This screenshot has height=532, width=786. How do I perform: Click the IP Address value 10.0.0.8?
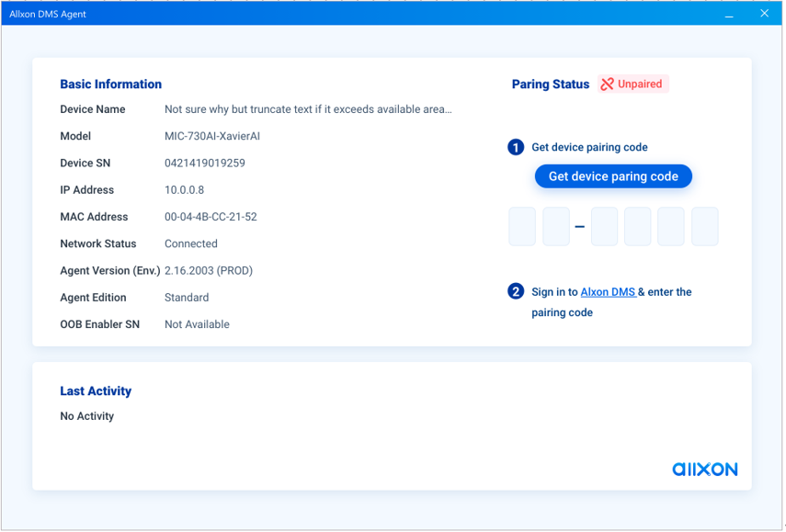coord(184,190)
